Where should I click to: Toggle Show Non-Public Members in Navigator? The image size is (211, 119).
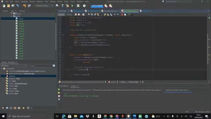tap(15, 108)
